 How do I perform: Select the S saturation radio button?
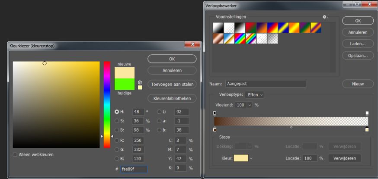coord(117,121)
